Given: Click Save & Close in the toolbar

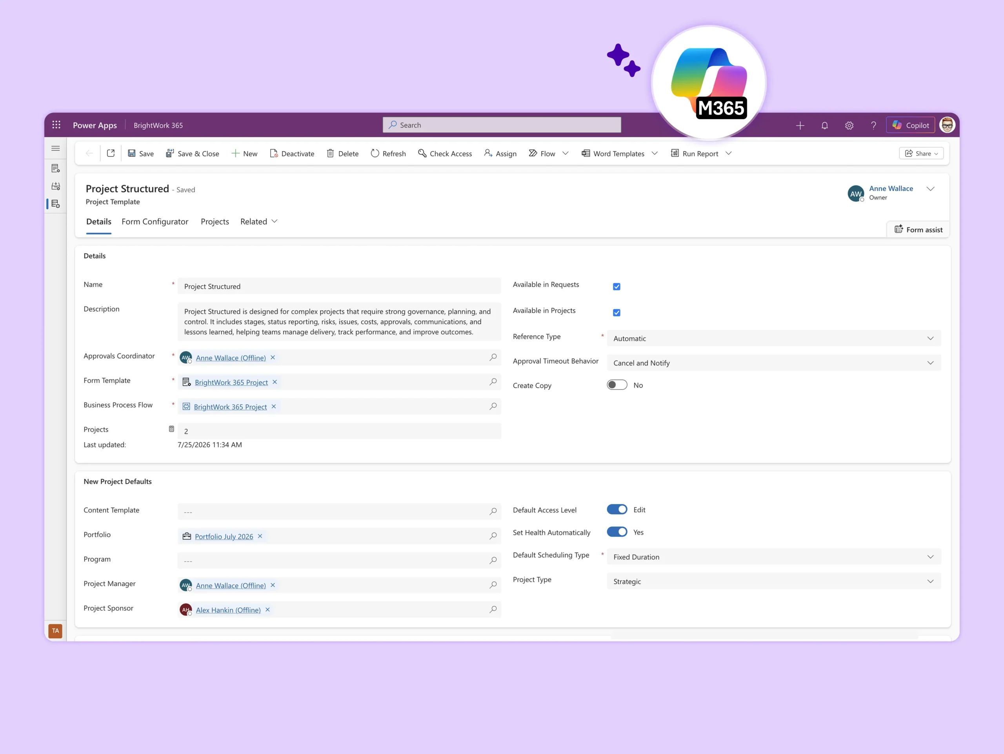Looking at the screenshot, I should [x=192, y=153].
